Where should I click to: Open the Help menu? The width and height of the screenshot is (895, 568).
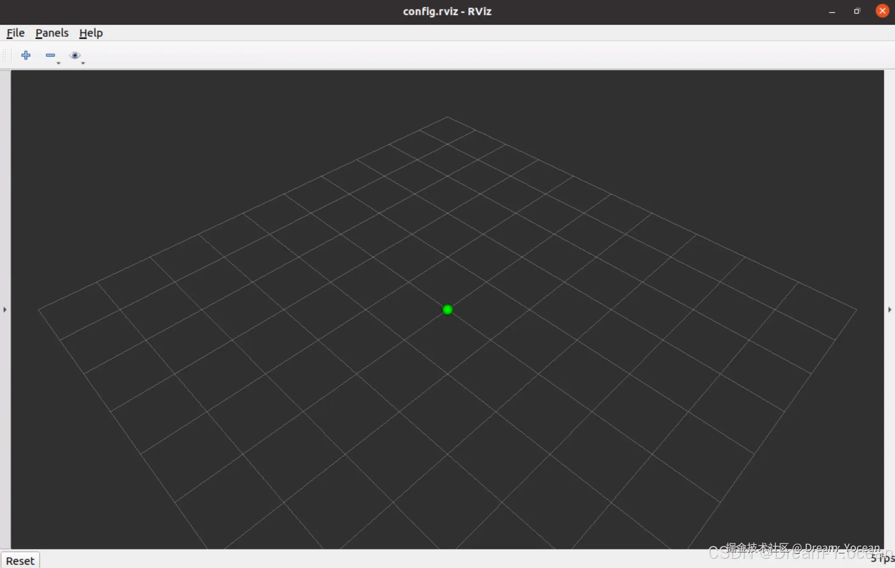91,33
